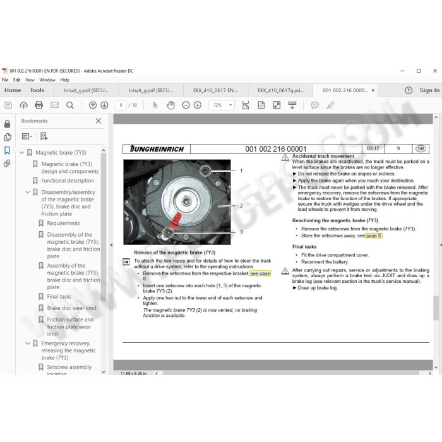Viewport: 442px width, 442px height.
Task: Open Assembly of the magnetic brake bookmark
Action: point(73,277)
